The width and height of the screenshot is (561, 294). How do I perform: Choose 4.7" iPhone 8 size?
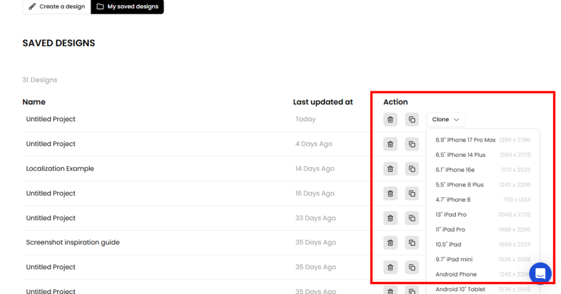click(483, 200)
